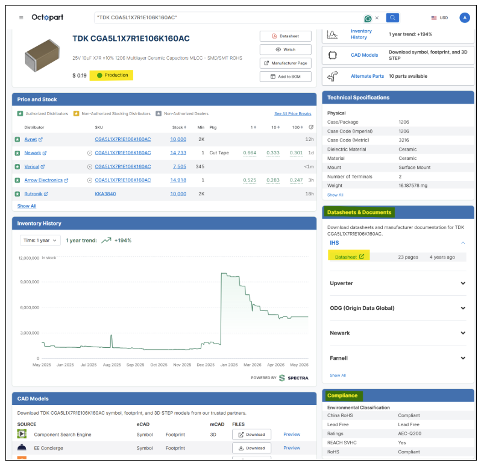Viewport: 481px width, 466px height.
Task: Toggle Non-Authorized Dealers gray star
Action: [159, 113]
